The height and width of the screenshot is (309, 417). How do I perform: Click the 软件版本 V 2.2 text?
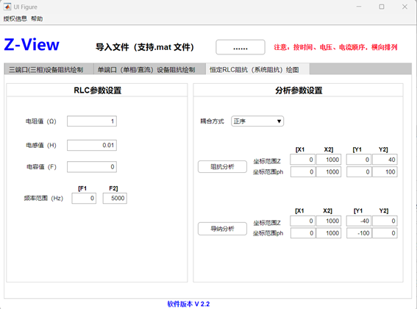188,304
